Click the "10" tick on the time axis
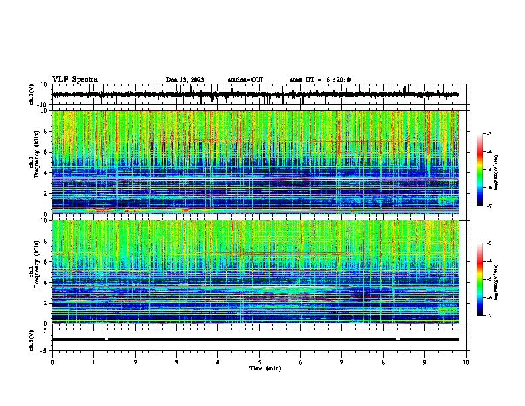Screen dimensions: 525x406 click(x=466, y=362)
